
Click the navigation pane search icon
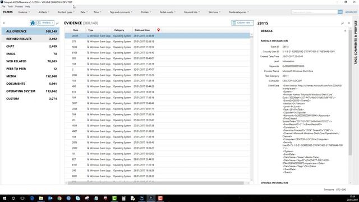57,23
